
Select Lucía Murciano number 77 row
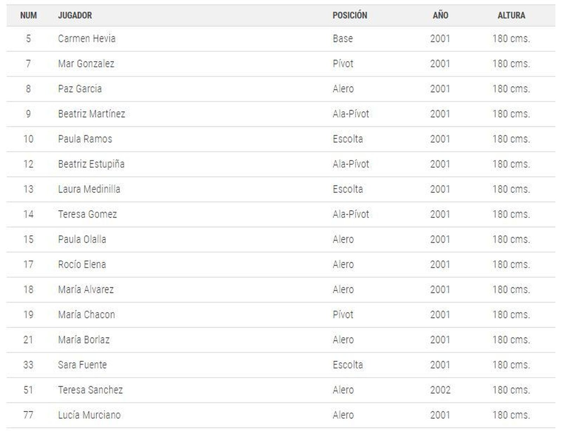[281, 415]
